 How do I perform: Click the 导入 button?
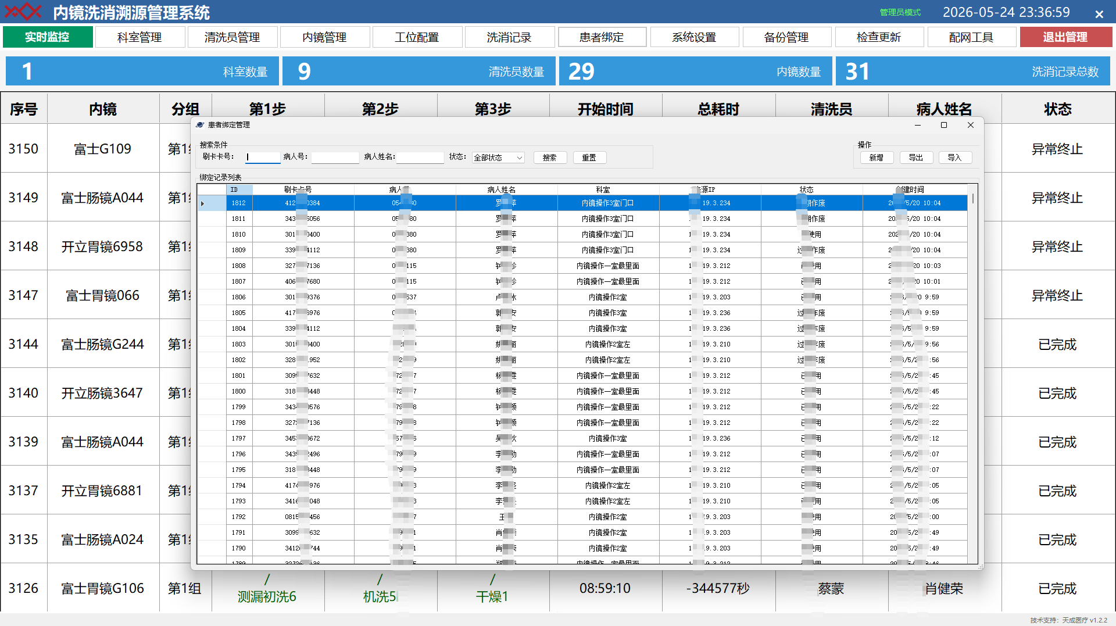tap(955, 158)
